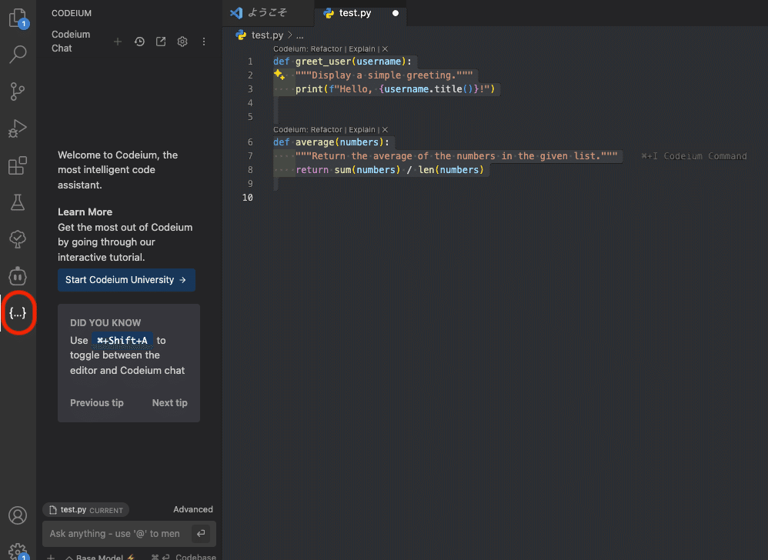Click the sparkle icon beside line 2
Viewport: 768px width, 560px height.
coord(279,75)
